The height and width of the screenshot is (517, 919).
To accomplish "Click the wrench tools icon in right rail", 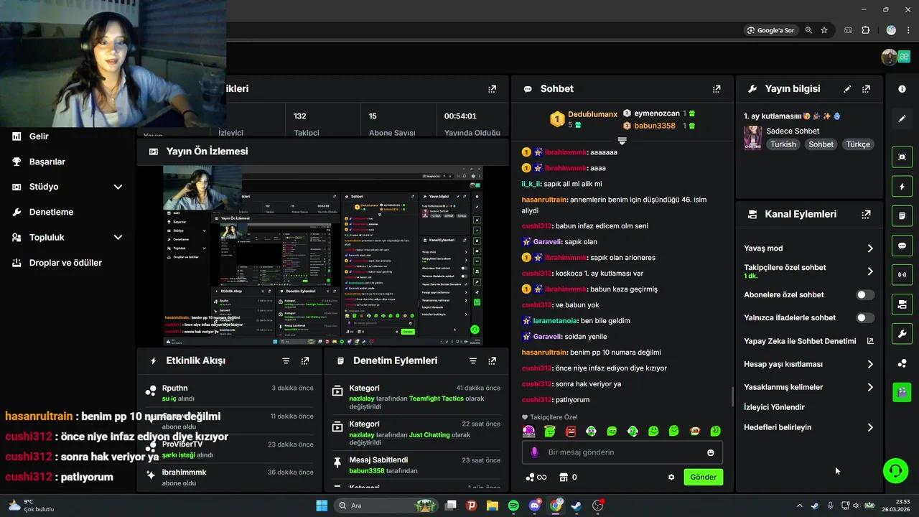I will [902, 334].
